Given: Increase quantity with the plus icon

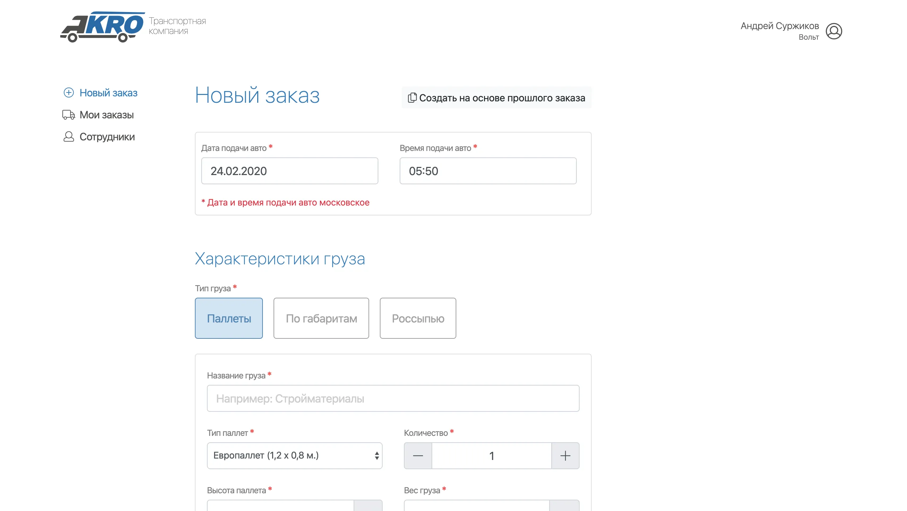Looking at the screenshot, I should (565, 456).
